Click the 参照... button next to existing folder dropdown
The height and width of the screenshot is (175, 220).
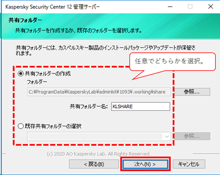[192, 136]
